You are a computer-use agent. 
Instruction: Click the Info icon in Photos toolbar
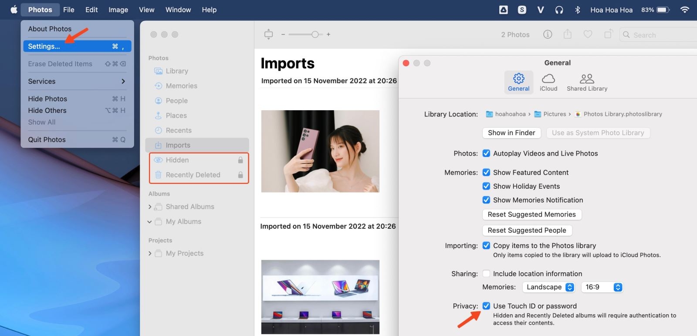point(548,34)
